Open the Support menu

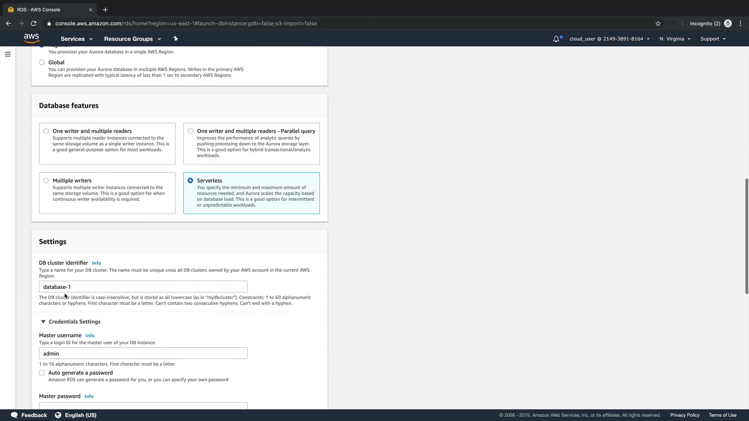(x=713, y=39)
